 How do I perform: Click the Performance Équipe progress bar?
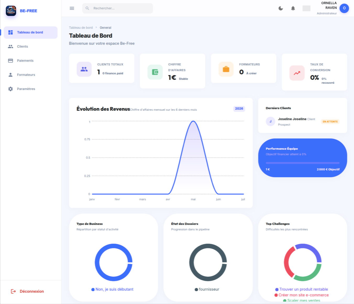303,163
